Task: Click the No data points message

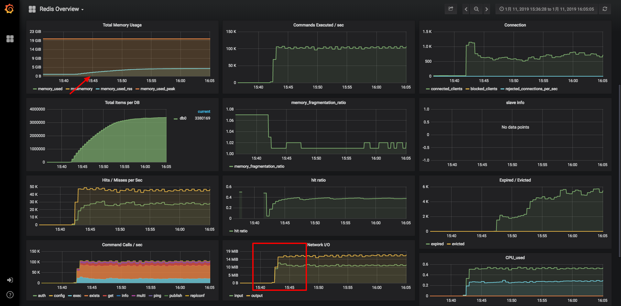Action: click(x=515, y=127)
